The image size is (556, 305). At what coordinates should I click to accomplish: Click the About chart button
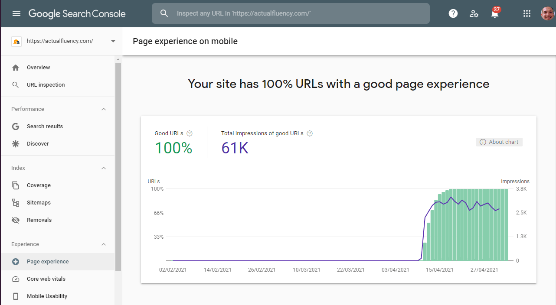pyautogui.click(x=499, y=142)
